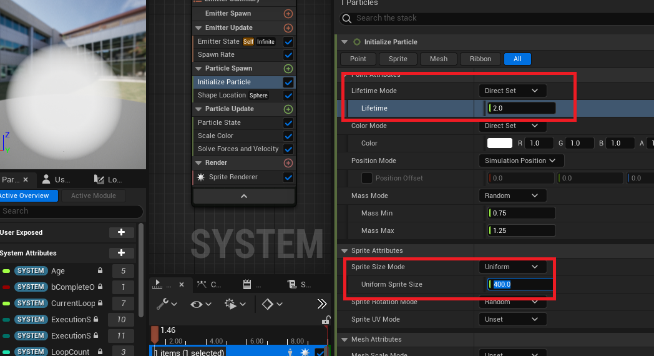Switch to the Lo... panel tab
654x356 pixels.
pyautogui.click(x=109, y=179)
